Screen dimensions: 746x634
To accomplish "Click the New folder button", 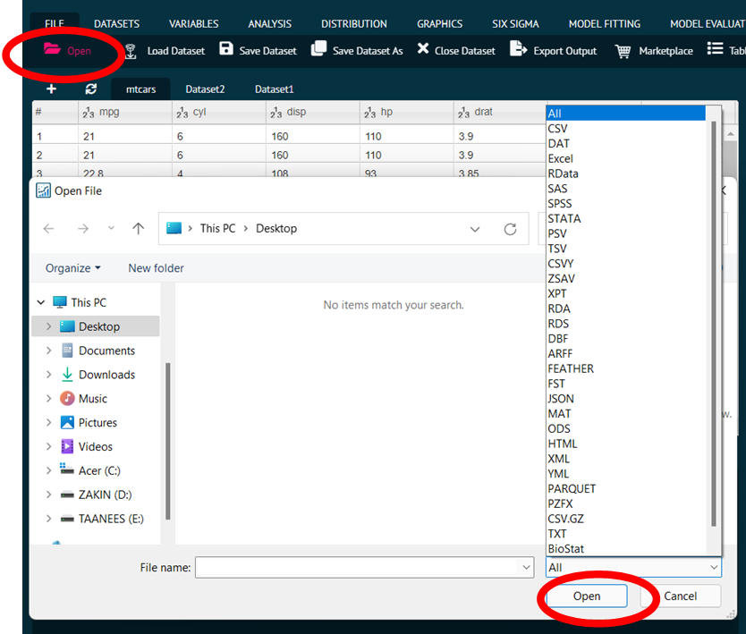I will click(x=156, y=268).
